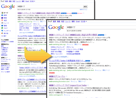Open その他 dropdown in front window top bar
The width and height of the screenshot is (136, 98).
coord(84,21)
